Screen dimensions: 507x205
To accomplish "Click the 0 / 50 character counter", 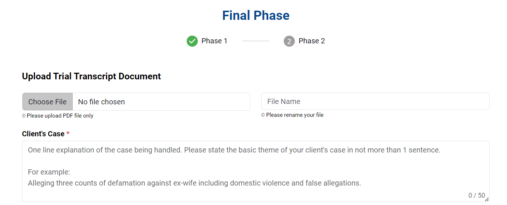I will point(477,195).
